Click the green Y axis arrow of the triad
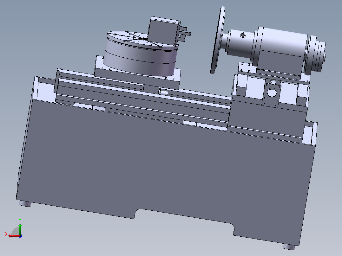 [20, 229]
